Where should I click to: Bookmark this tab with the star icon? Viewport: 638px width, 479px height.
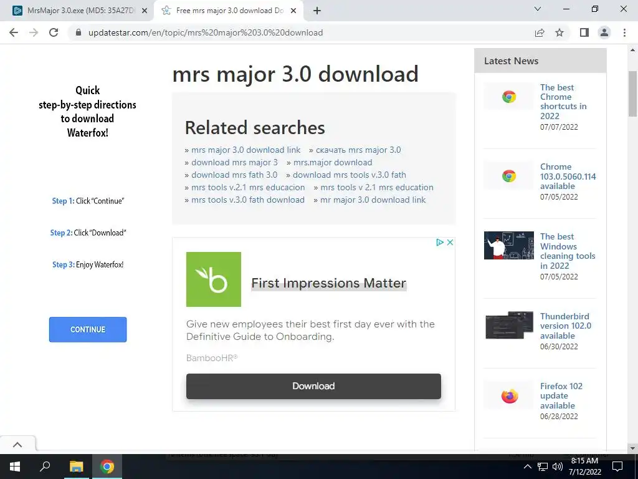559,32
